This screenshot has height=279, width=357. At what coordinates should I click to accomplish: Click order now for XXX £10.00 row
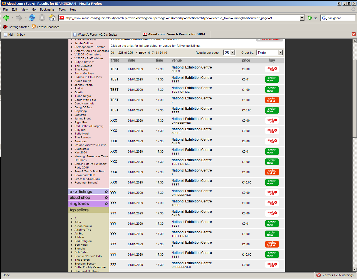[272, 182]
